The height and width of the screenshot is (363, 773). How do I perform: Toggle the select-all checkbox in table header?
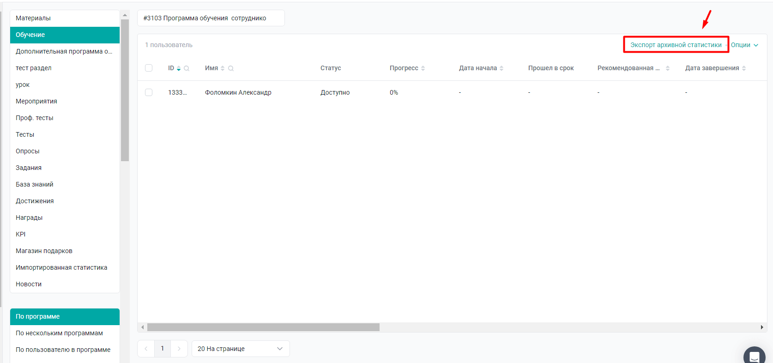[149, 68]
